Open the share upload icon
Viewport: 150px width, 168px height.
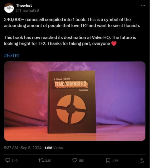click(x=142, y=160)
